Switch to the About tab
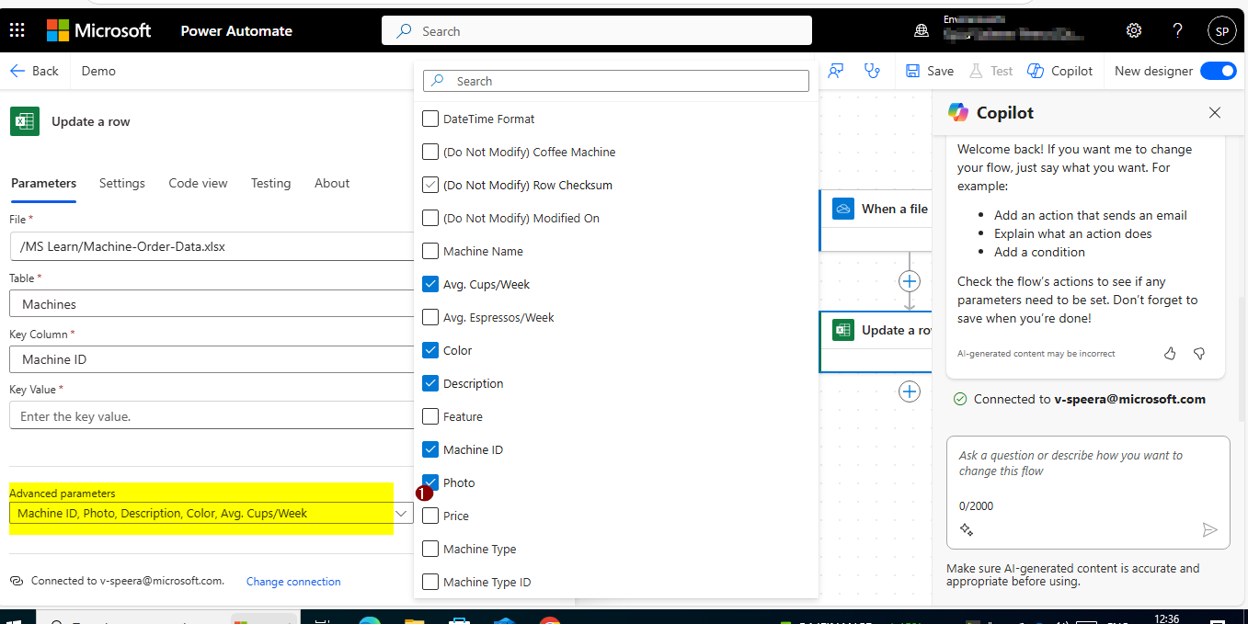 tap(332, 183)
